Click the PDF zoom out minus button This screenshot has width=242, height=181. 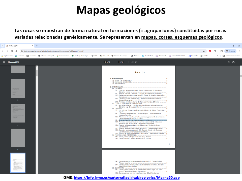[115, 62]
